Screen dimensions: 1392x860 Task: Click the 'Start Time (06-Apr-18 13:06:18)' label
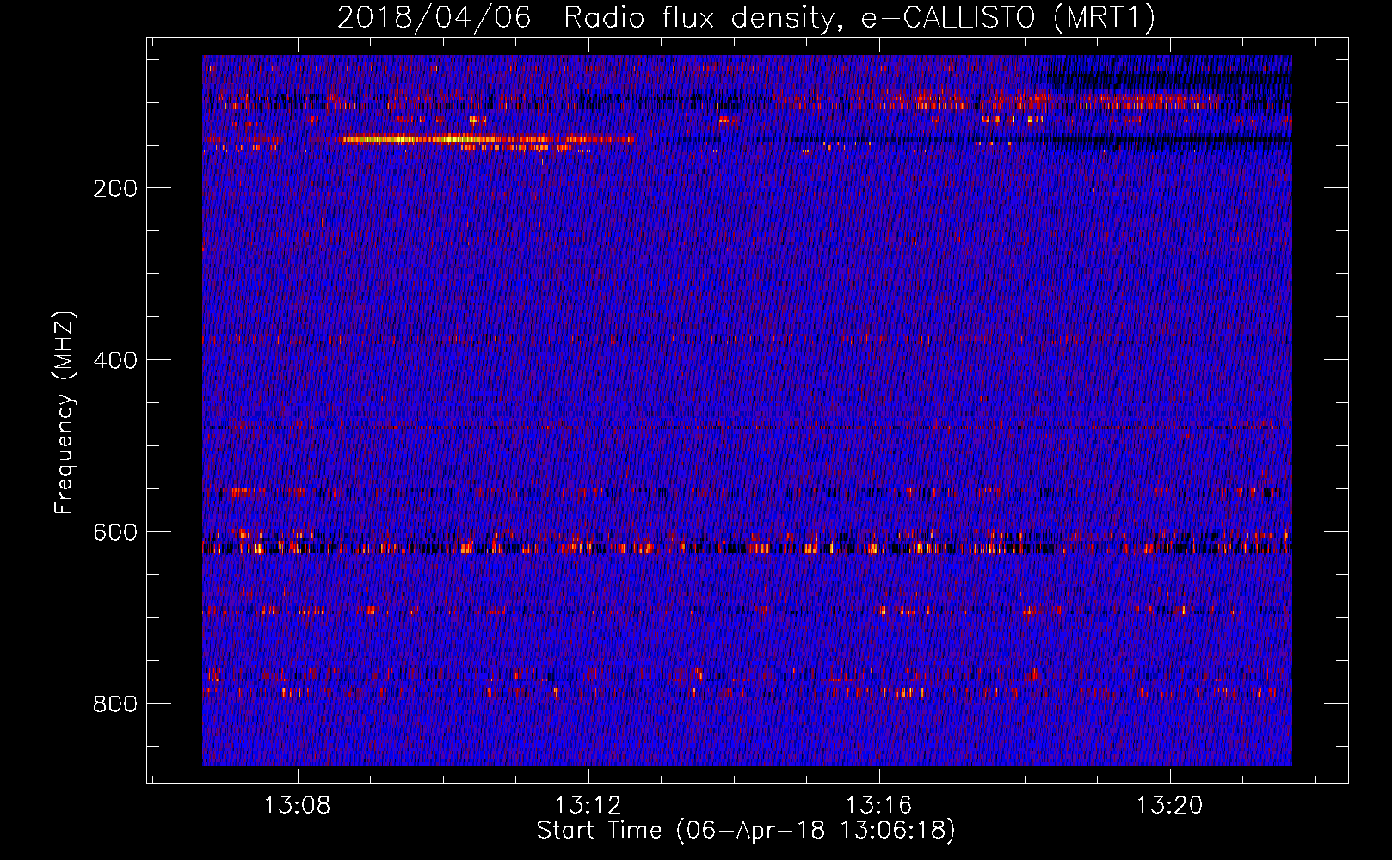coord(746,831)
